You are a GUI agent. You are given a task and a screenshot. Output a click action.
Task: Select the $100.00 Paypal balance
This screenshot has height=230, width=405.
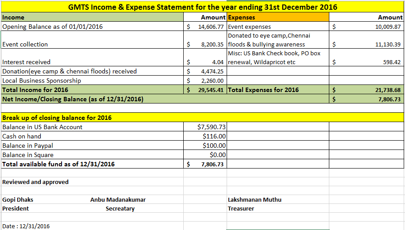pos(205,146)
